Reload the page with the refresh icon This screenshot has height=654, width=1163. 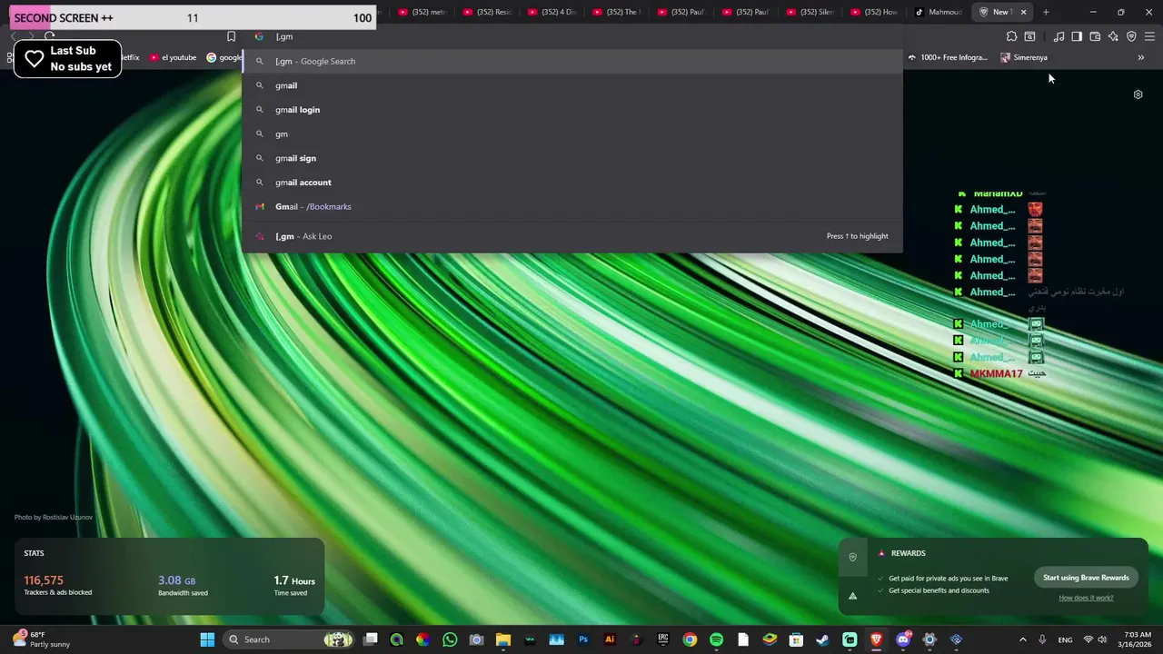pyautogui.click(x=50, y=36)
